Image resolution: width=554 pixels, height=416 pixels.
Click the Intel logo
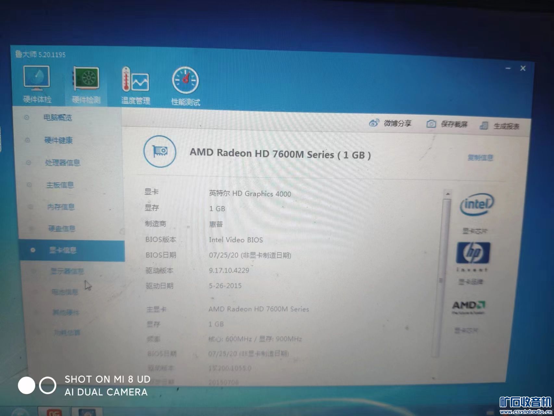coord(477,204)
